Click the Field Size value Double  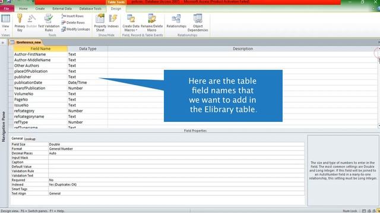click(176, 144)
